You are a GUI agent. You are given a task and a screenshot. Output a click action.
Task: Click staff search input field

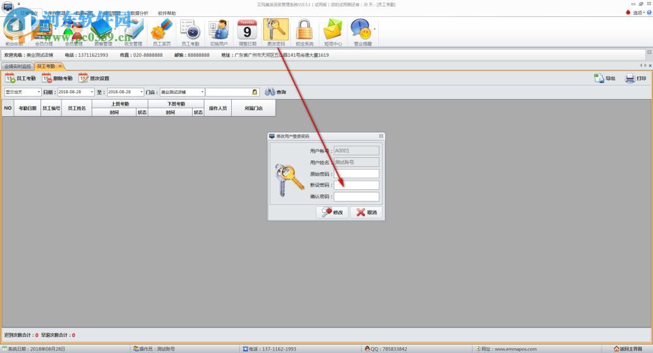click(229, 92)
